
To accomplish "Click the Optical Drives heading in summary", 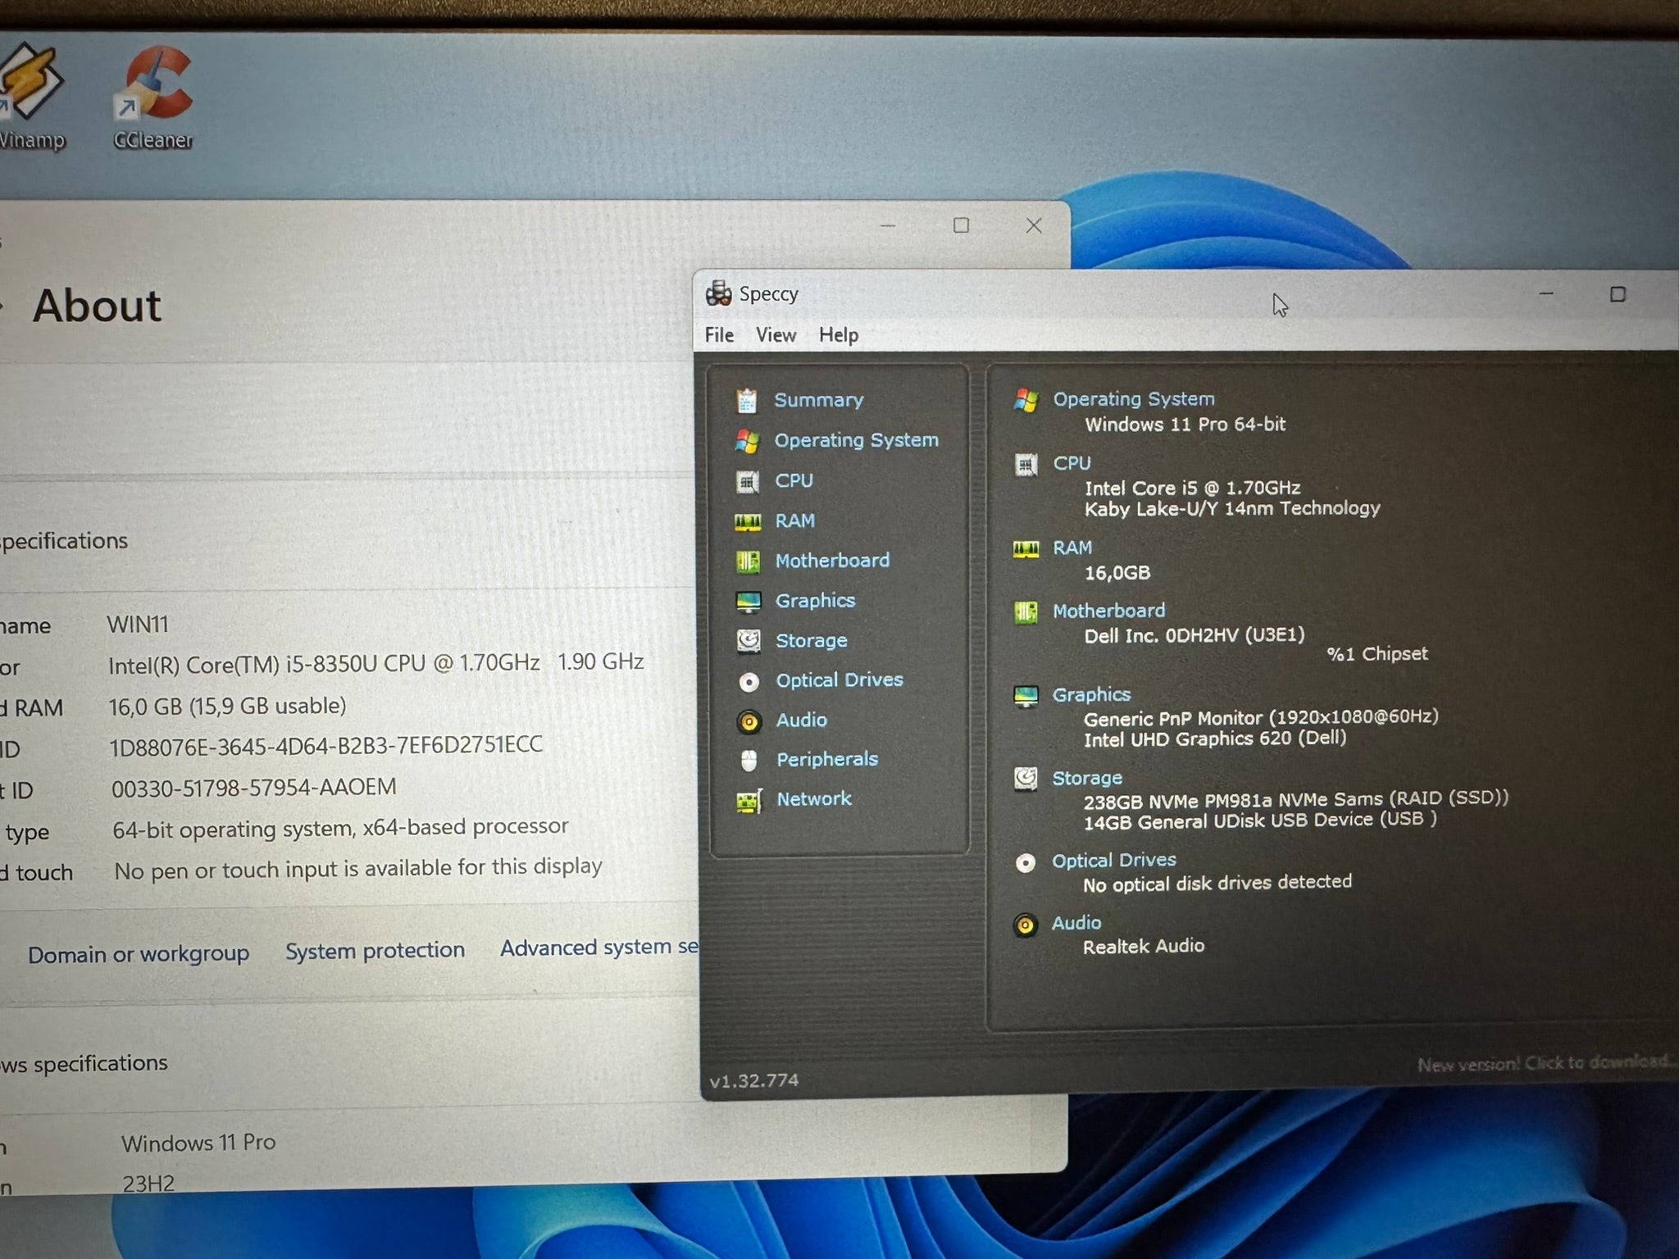I will (x=1114, y=861).
